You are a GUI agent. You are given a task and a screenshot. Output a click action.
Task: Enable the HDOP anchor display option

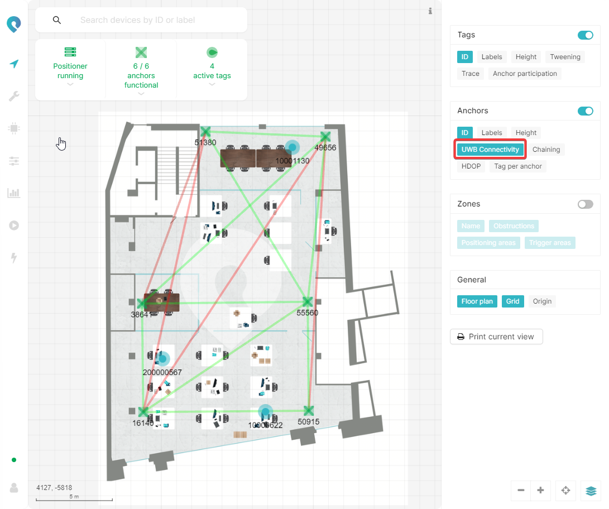471,166
